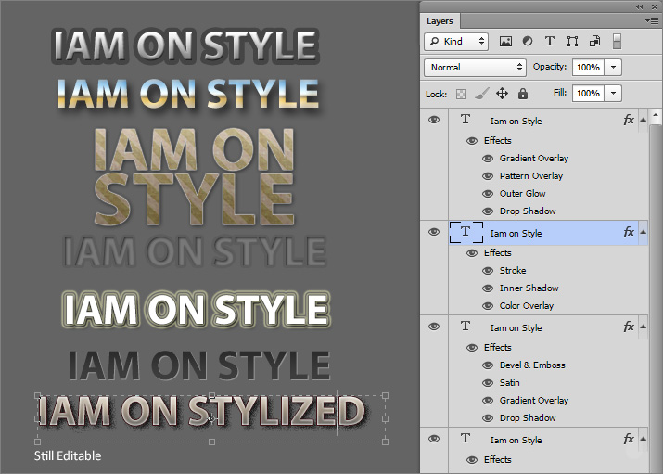Click the lock image pixels brush icon

point(481,94)
